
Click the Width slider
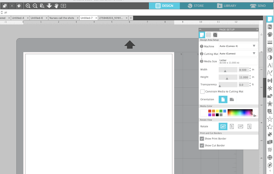[x=228, y=69]
